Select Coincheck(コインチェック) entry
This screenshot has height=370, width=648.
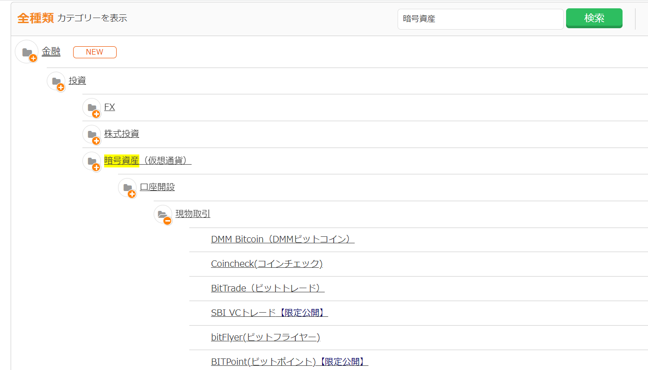[x=267, y=264]
